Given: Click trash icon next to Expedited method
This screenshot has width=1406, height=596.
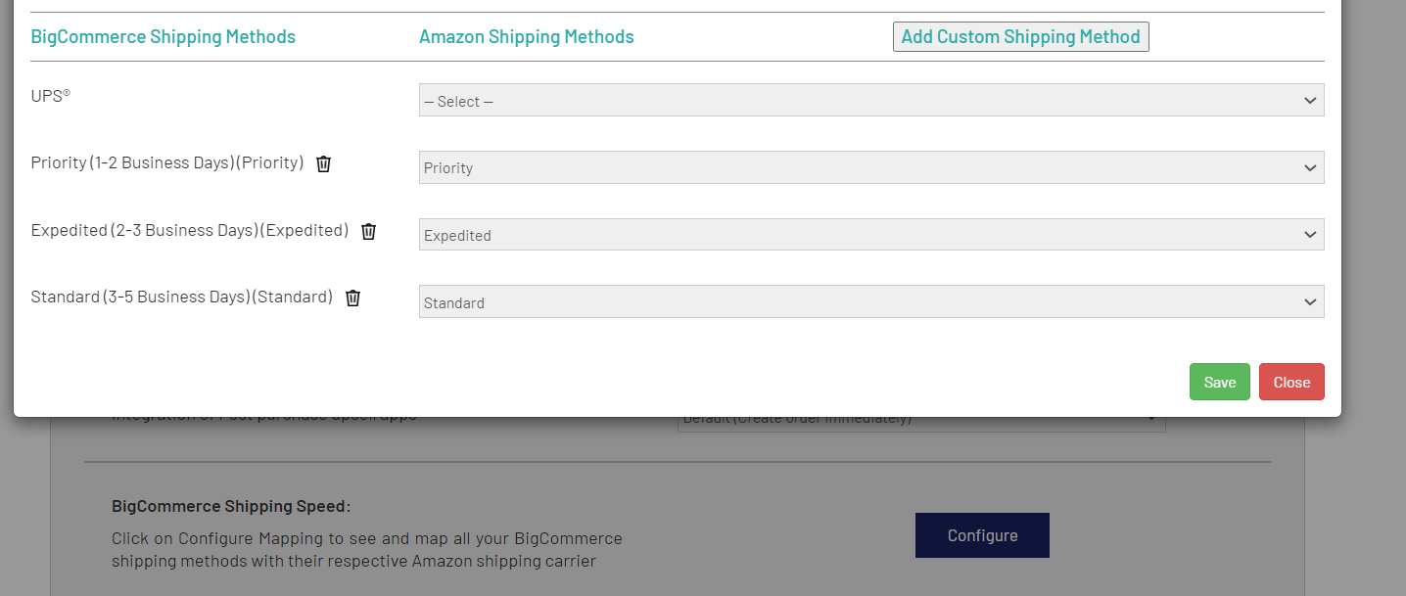Looking at the screenshot, I should pyautogui.click(x=369, y=231).
